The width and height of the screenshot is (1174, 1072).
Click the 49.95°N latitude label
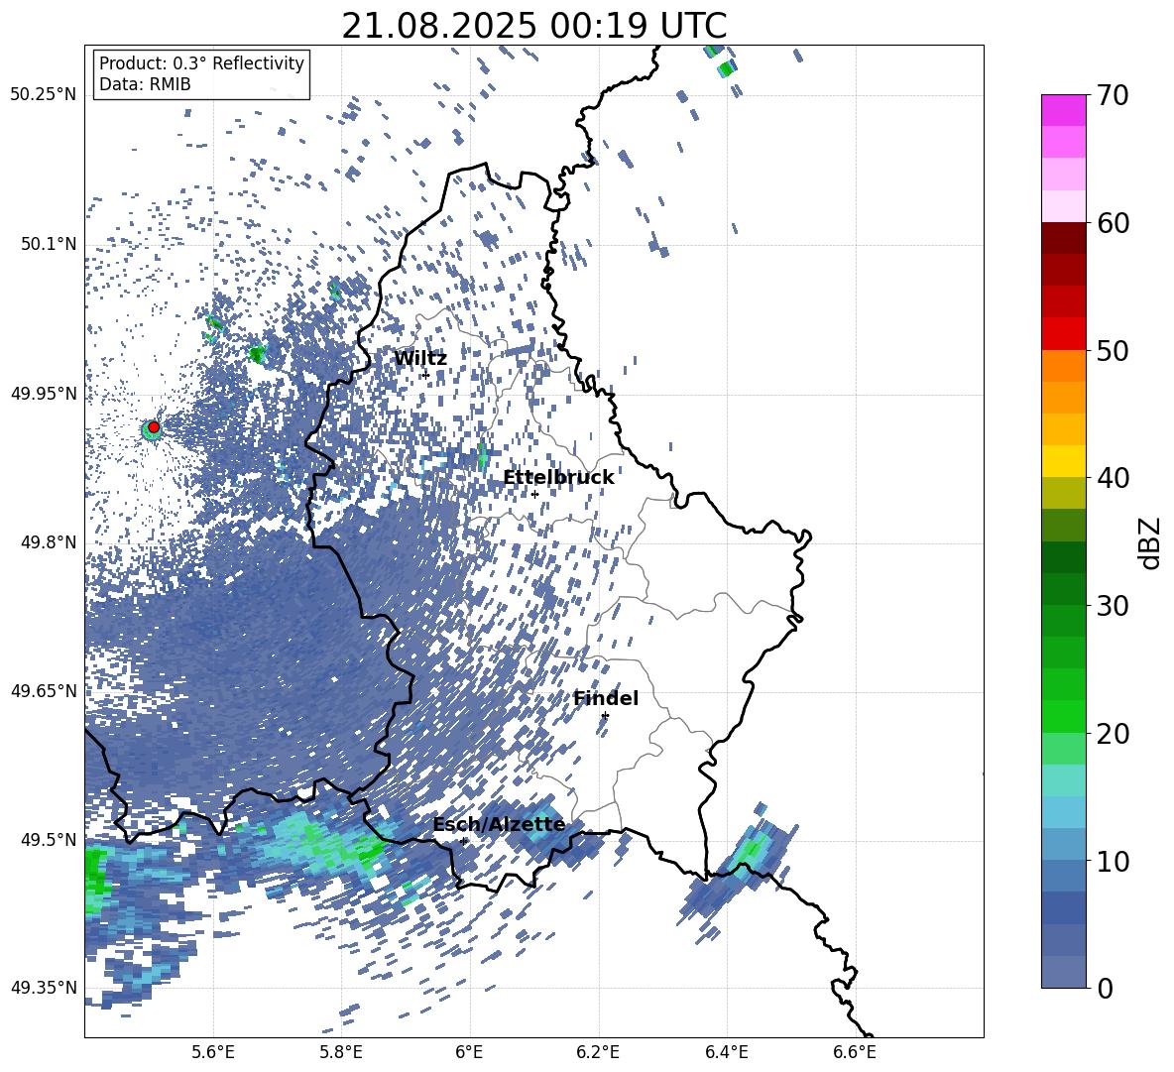click(x=43, y=393)
